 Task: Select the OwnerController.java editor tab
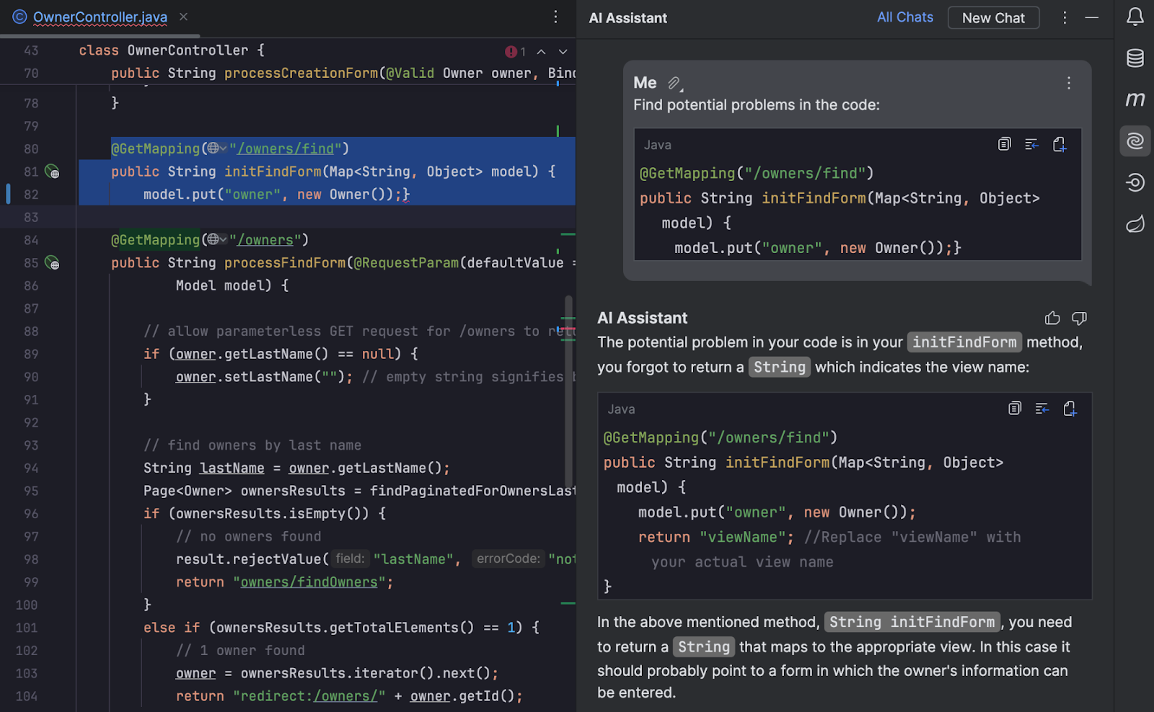(100, 17)
